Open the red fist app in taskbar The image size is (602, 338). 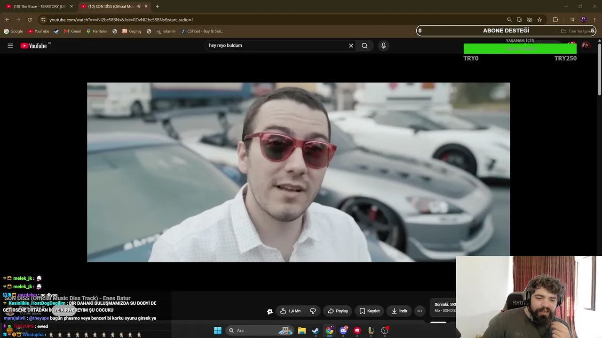point(357,330)
